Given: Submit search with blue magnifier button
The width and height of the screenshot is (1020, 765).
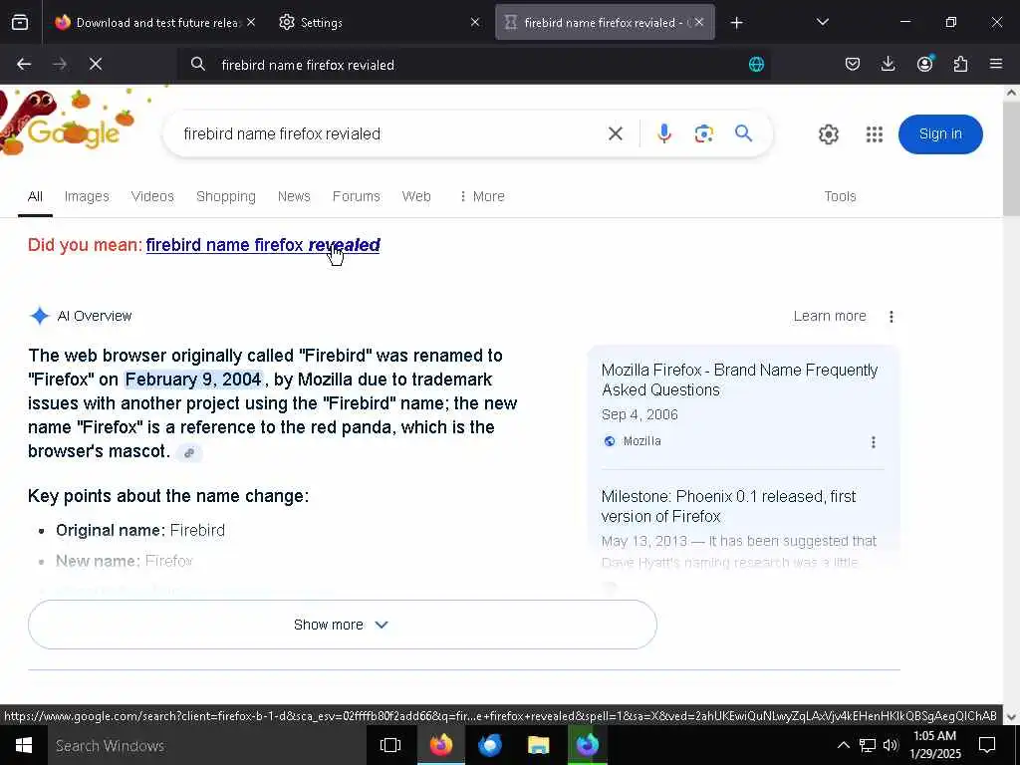Looking at the screenshot, I should [x=743, y=134].
